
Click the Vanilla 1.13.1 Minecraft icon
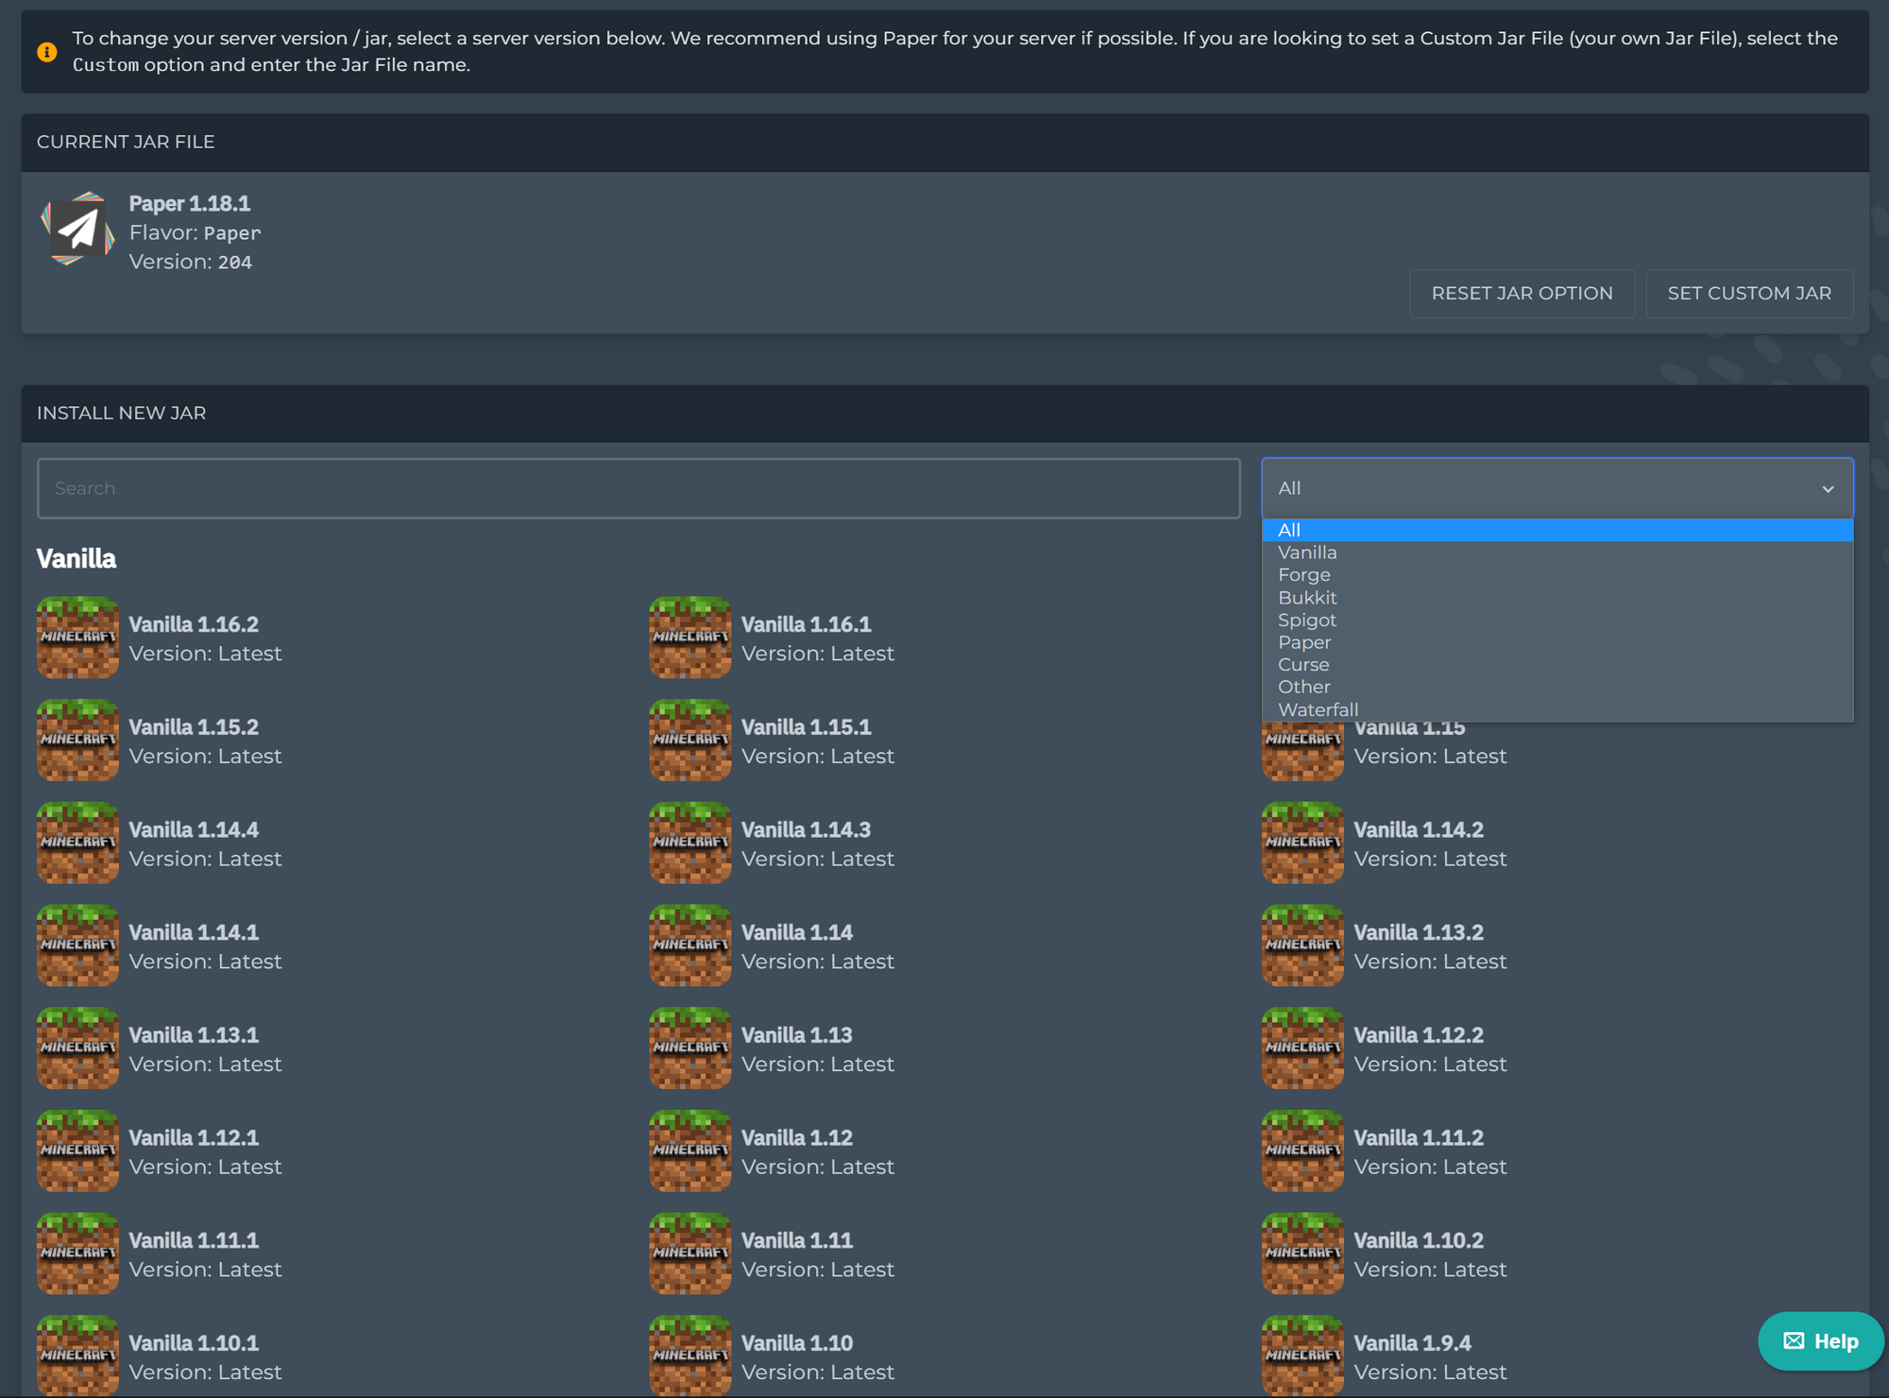77,1048
